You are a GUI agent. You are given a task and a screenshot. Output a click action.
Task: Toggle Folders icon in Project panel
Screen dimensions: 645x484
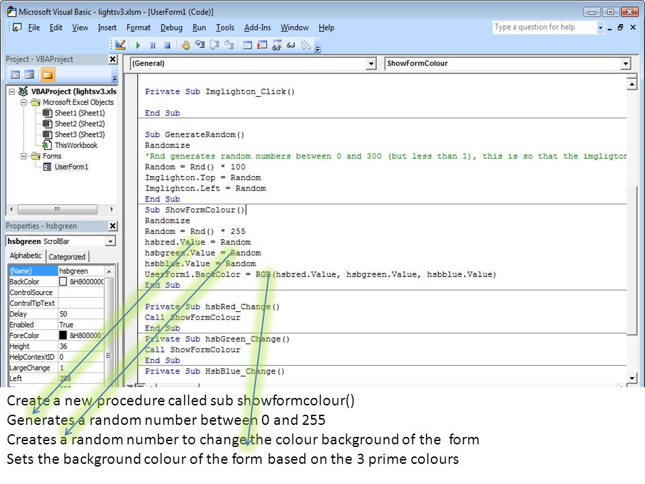[x=47, y=75]
